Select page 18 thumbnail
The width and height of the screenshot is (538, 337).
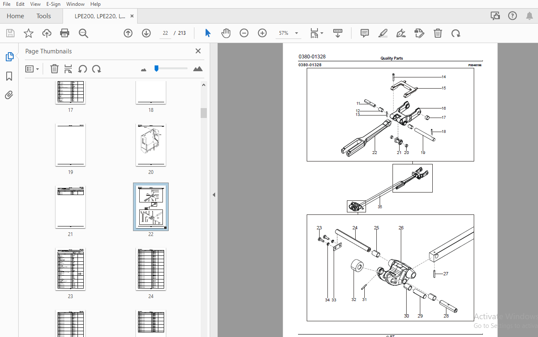(151, 92)
